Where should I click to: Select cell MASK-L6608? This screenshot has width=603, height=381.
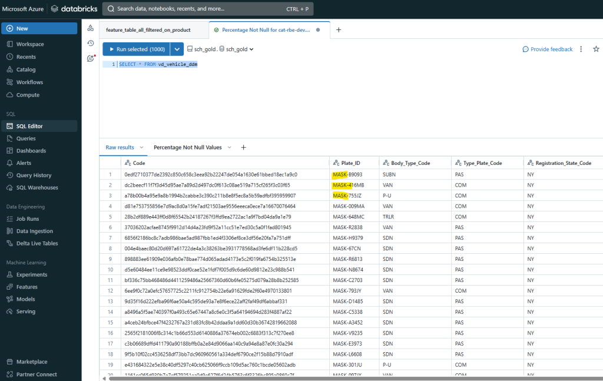[x=354, y=354]
